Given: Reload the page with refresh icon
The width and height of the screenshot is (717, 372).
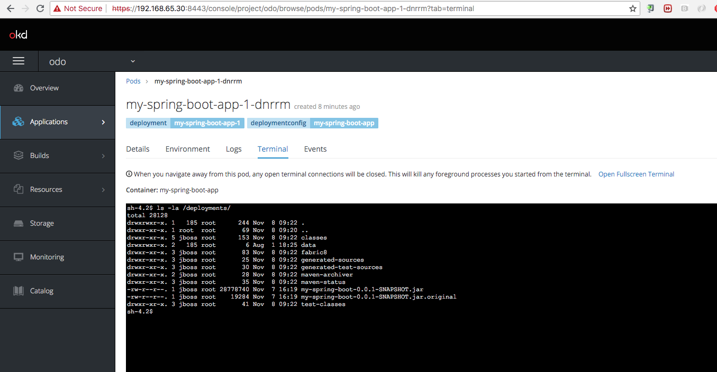Looking at the screenshot, I should pos(40,8).
